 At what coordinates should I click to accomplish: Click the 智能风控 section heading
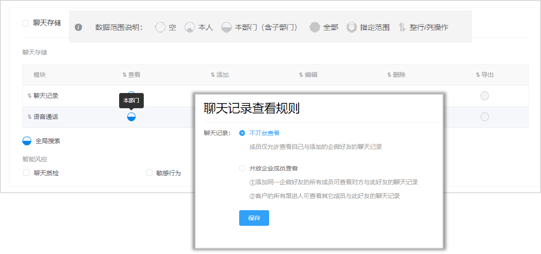34,159
